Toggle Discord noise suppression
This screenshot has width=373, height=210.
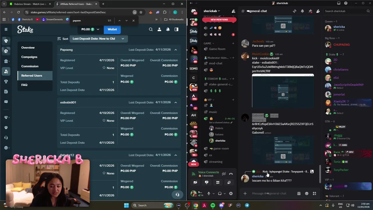tap(224, 174)
